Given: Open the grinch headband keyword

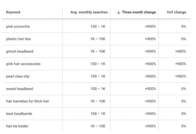Looking at the screenshot, I should (20, 52).
